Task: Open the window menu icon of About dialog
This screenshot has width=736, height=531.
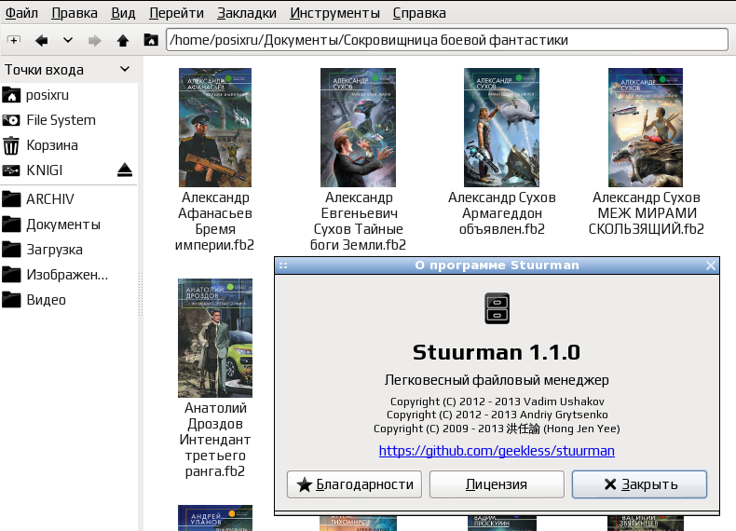Action: (283, 265)
